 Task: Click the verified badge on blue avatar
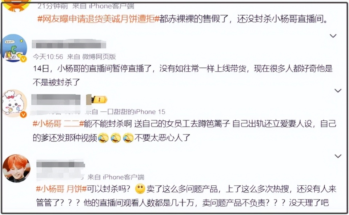tap(23, 59)
